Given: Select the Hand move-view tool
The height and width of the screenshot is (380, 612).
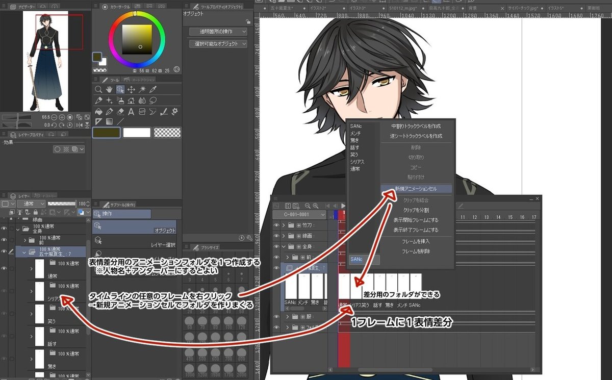Looking at the screenshot, I should (x=109, y=89).
